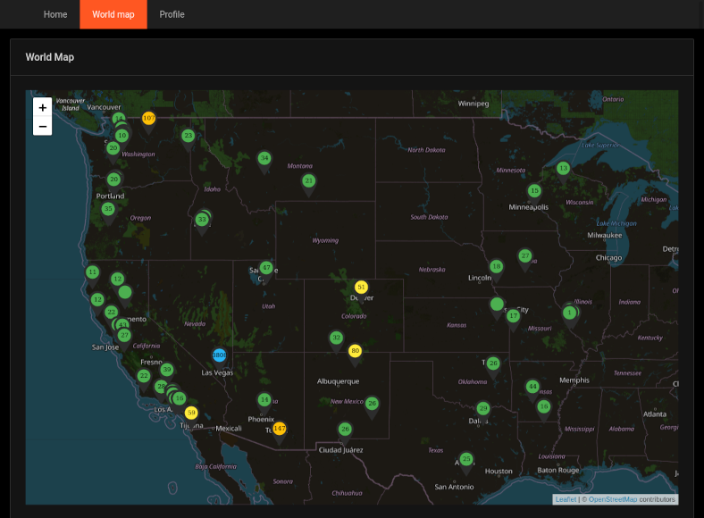
Task: Click the Wyoming state label
Action: click(325, 240)
